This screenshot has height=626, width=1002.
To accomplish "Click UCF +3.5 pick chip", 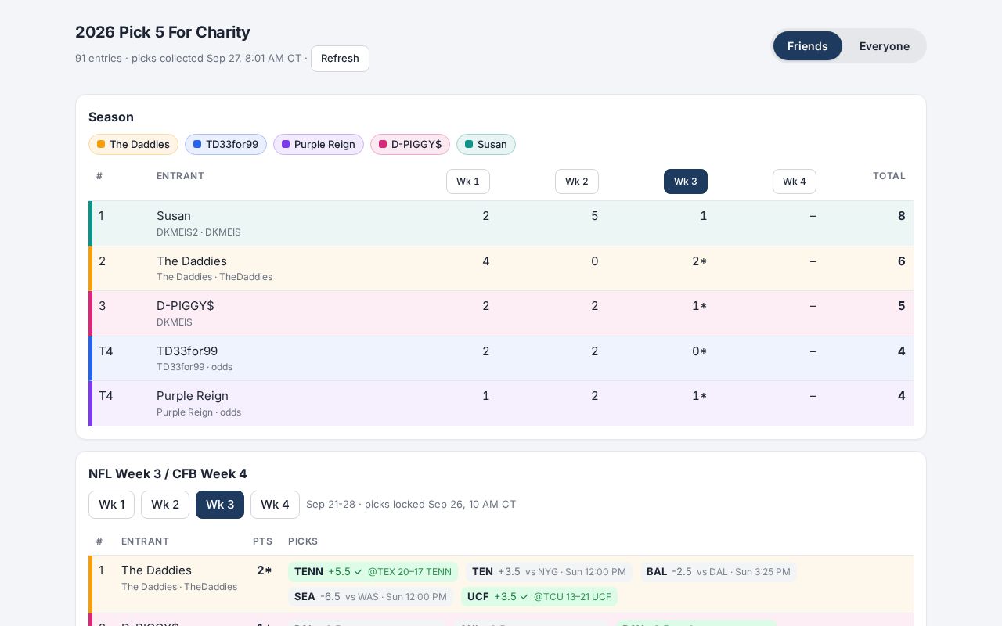I will tap(539, 597).
